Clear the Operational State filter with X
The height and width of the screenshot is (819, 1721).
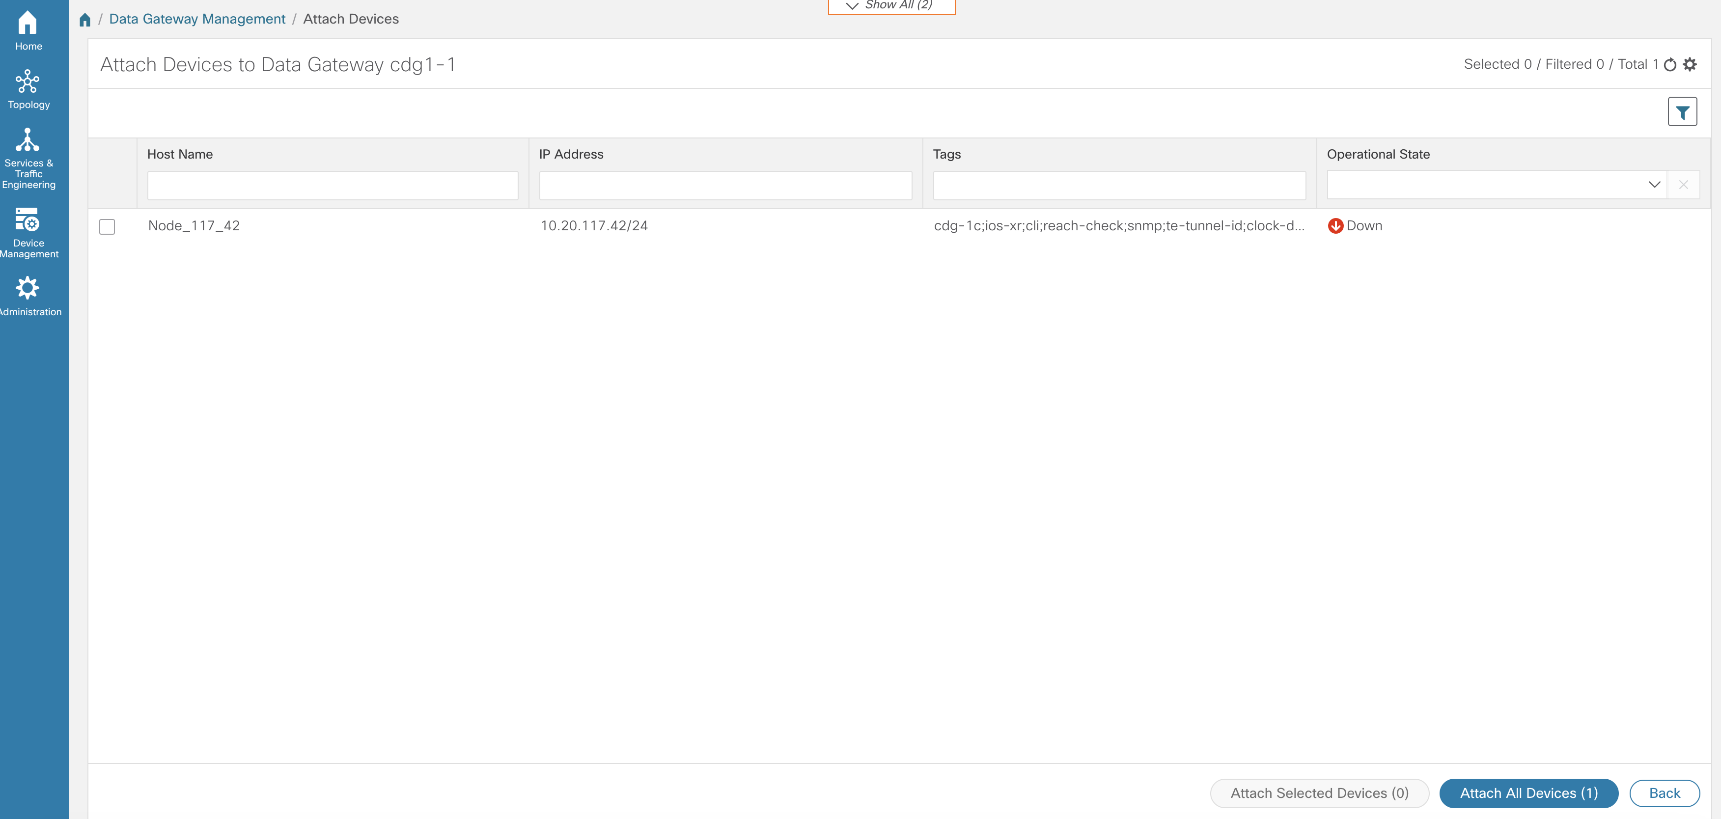[1683, 185]
